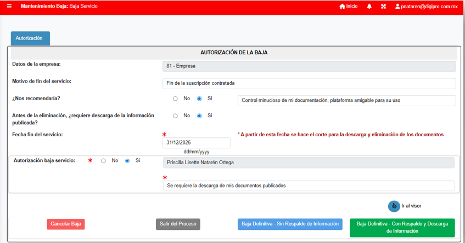Open the notifications bell icon
Viewport: 465px width, 243px height.
click(x=369, y=7)
